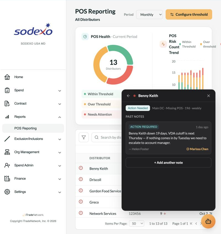221x234 pixels.
Task: Close the Benny Keith notes panel
Action: (x=209, y=96)
